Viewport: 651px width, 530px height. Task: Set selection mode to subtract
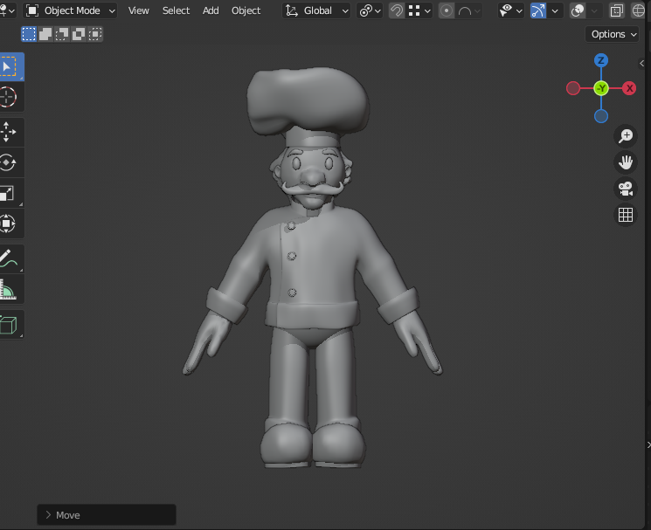pyautogui.click(x=62, y=34)
